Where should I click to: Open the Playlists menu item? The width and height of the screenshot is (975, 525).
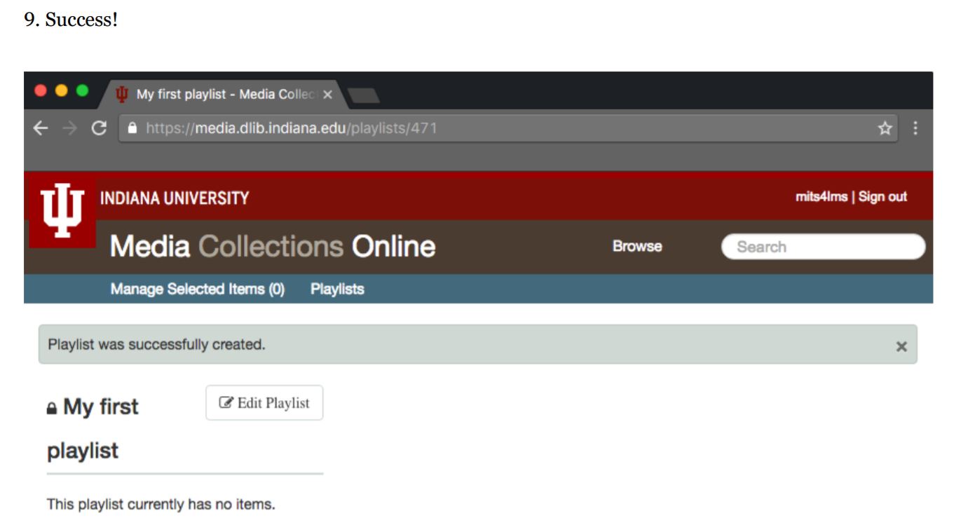pyautogui.click(x=339, y=289)
